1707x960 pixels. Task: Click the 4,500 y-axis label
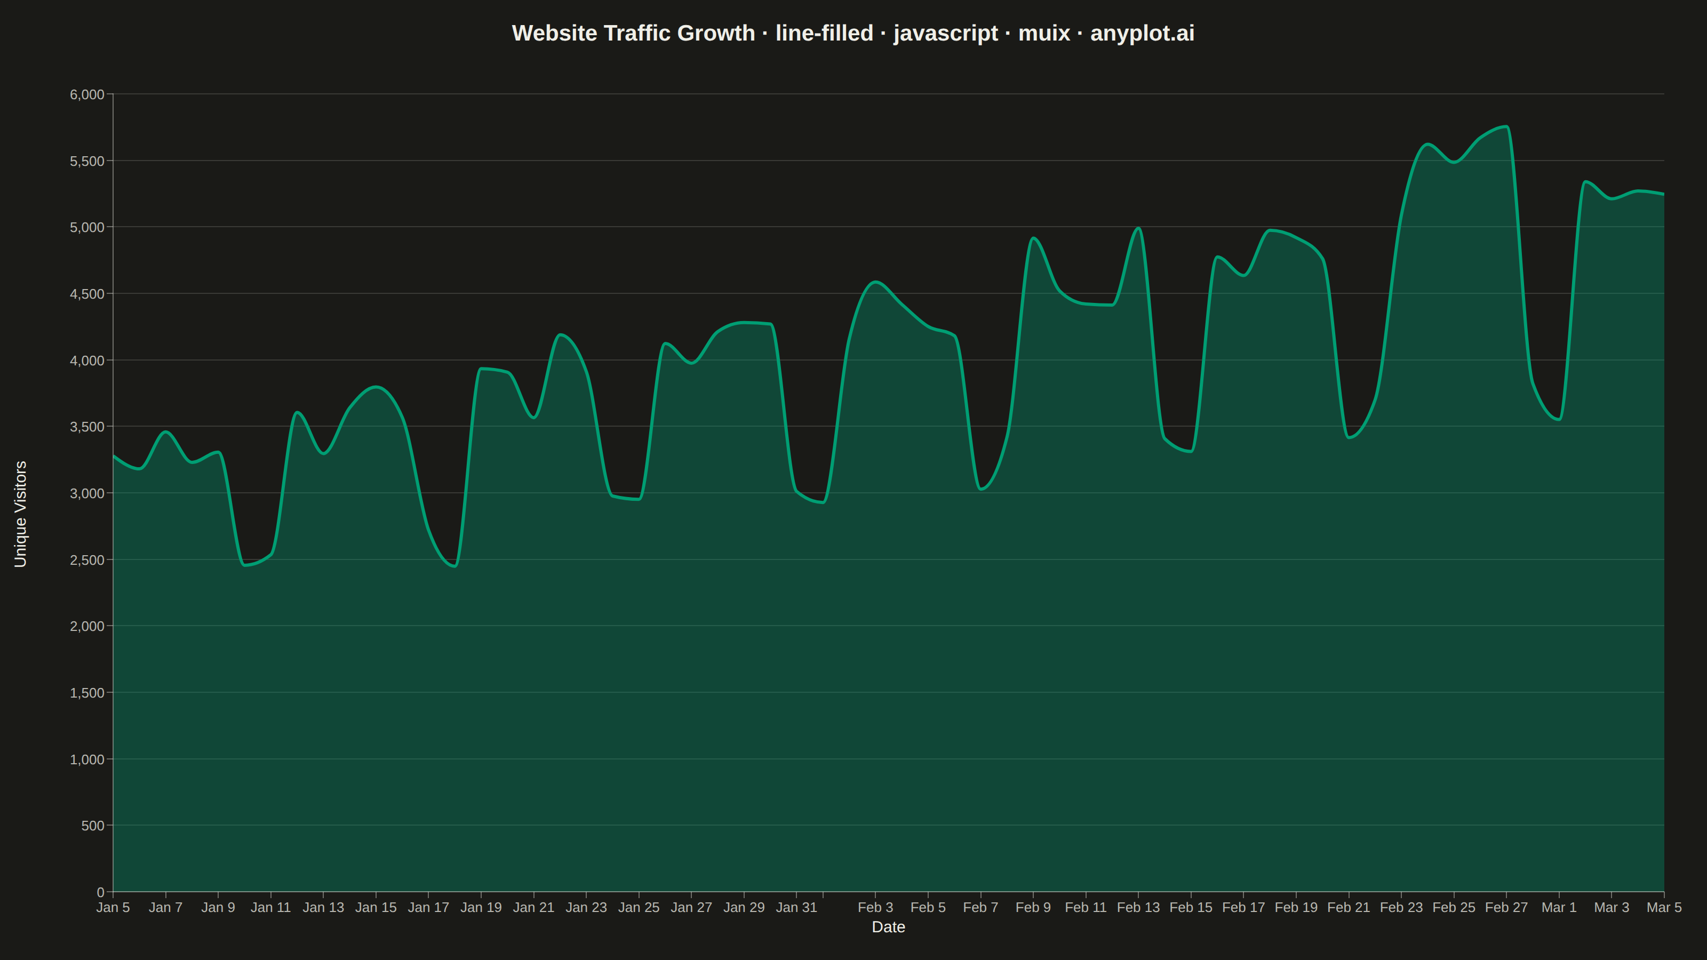(87, 294)
